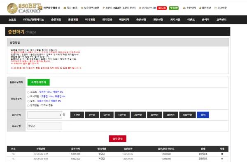Viewport: 247px width, 162px height.
Task: Select 받지않음 카지노 전용 radio option
Action: tap(28, 106)
